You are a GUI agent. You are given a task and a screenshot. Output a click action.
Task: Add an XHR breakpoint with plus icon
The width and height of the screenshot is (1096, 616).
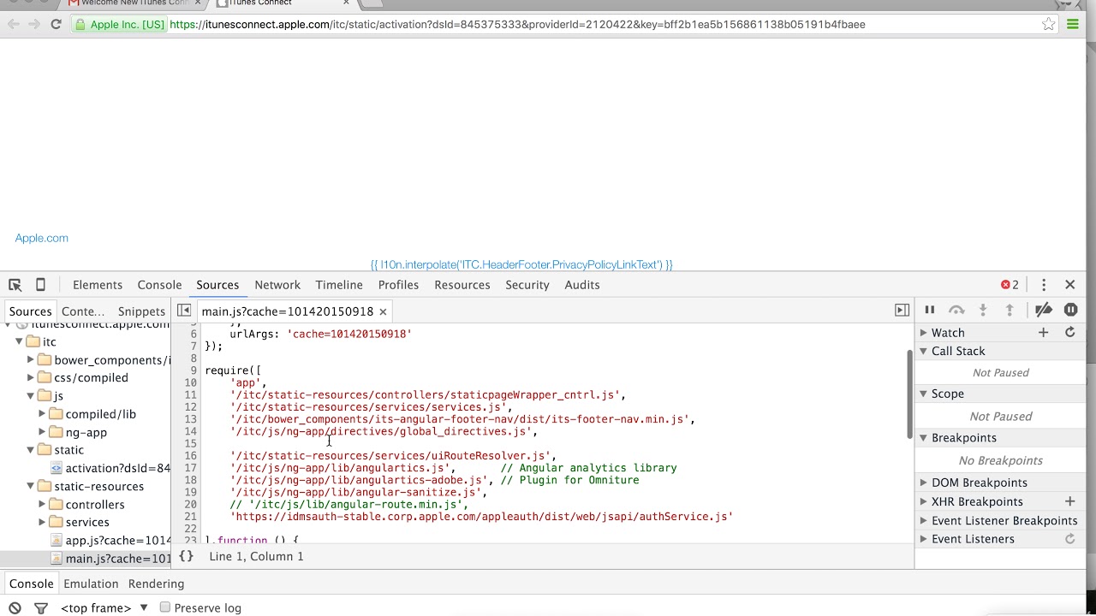tap(1069, 501)
